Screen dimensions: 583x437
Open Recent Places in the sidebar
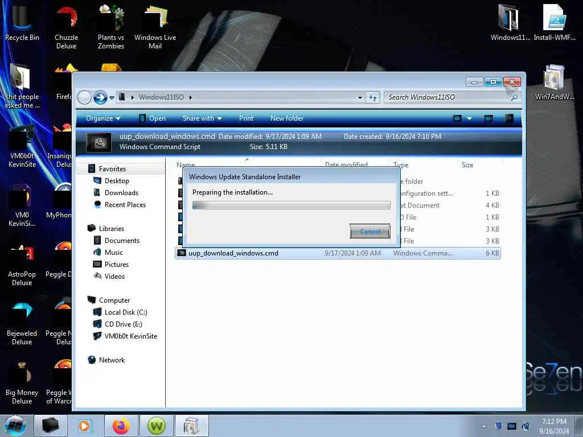pos(125,204)
